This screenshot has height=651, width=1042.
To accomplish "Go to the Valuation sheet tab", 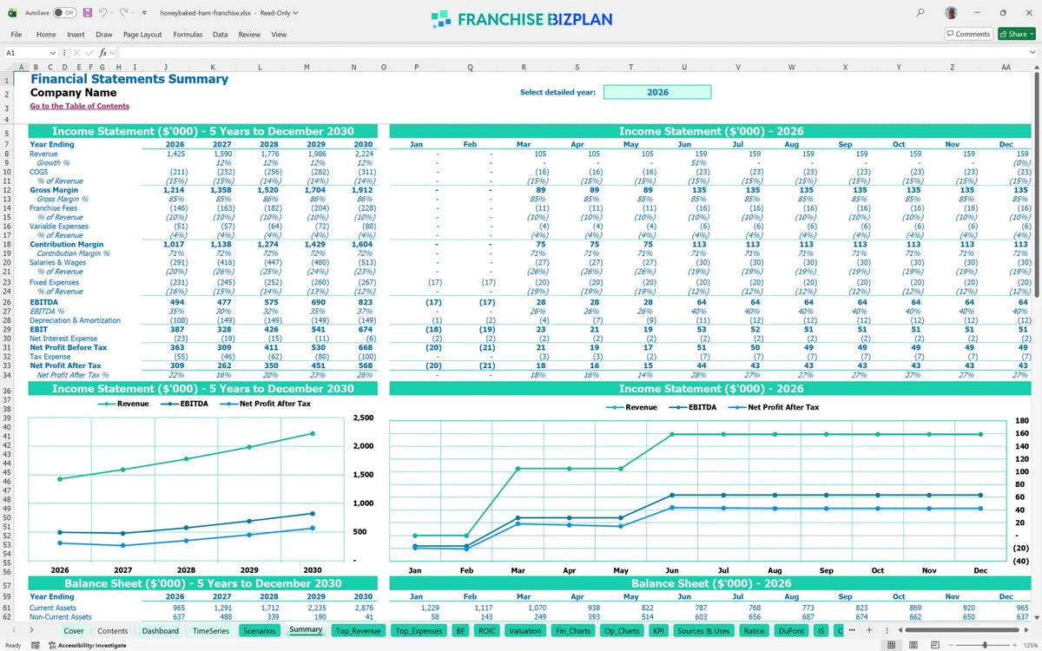I will [524, 631].
